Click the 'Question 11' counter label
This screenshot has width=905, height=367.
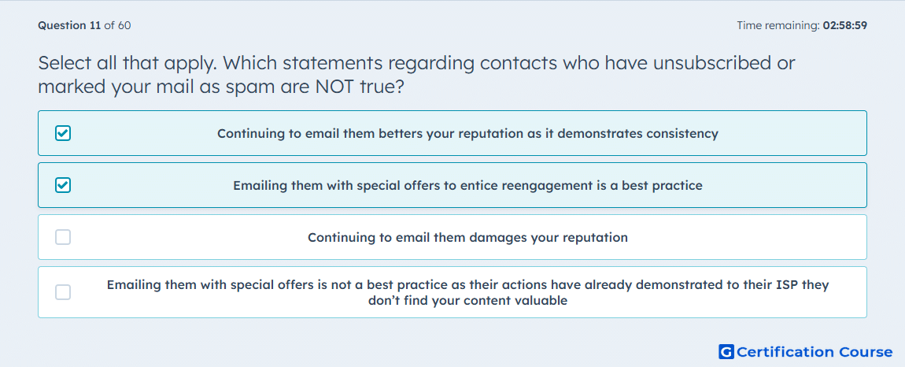click(69, 25)
